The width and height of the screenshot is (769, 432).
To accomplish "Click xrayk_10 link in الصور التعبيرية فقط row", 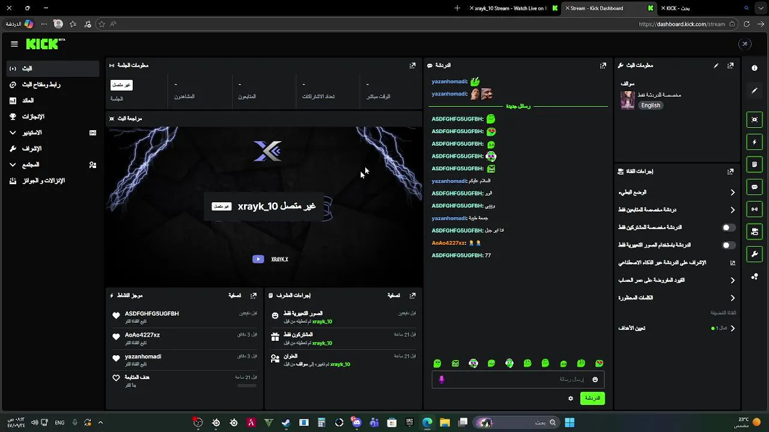I will click(x=322, y=322).
